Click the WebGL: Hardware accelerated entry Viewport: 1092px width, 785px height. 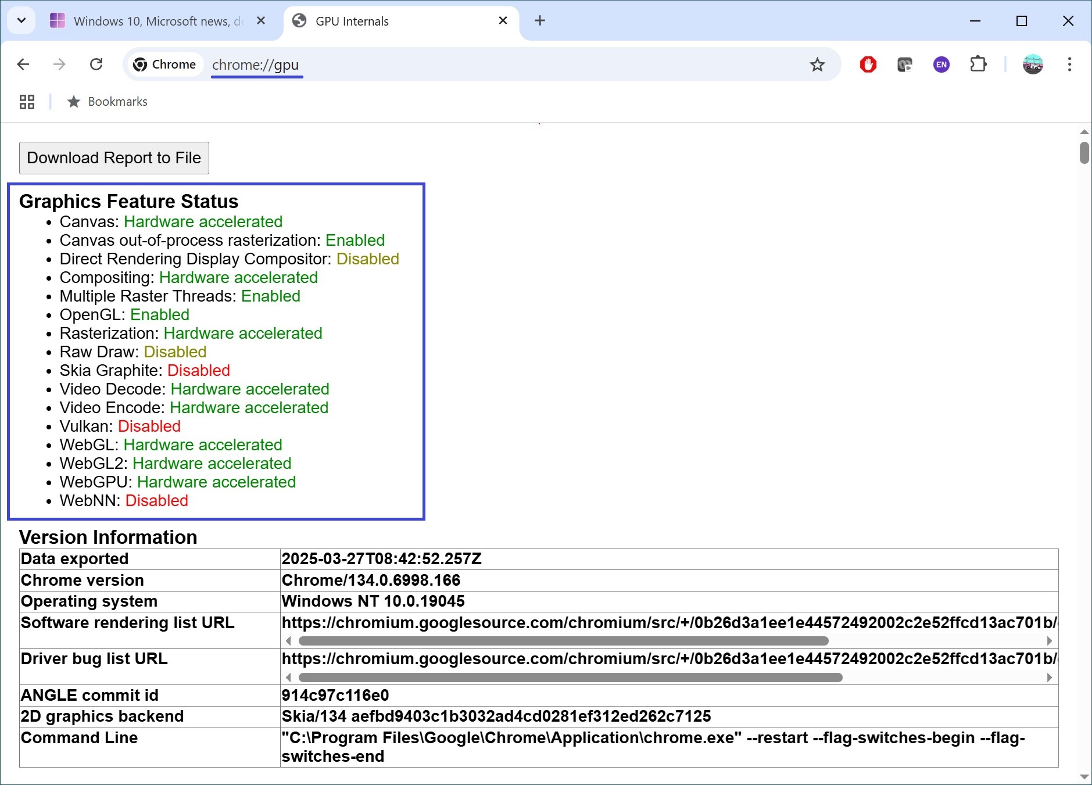pos(171,445)
